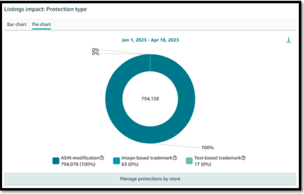
Task: Download the chart data using the download icon
Action: coord(289,40)
